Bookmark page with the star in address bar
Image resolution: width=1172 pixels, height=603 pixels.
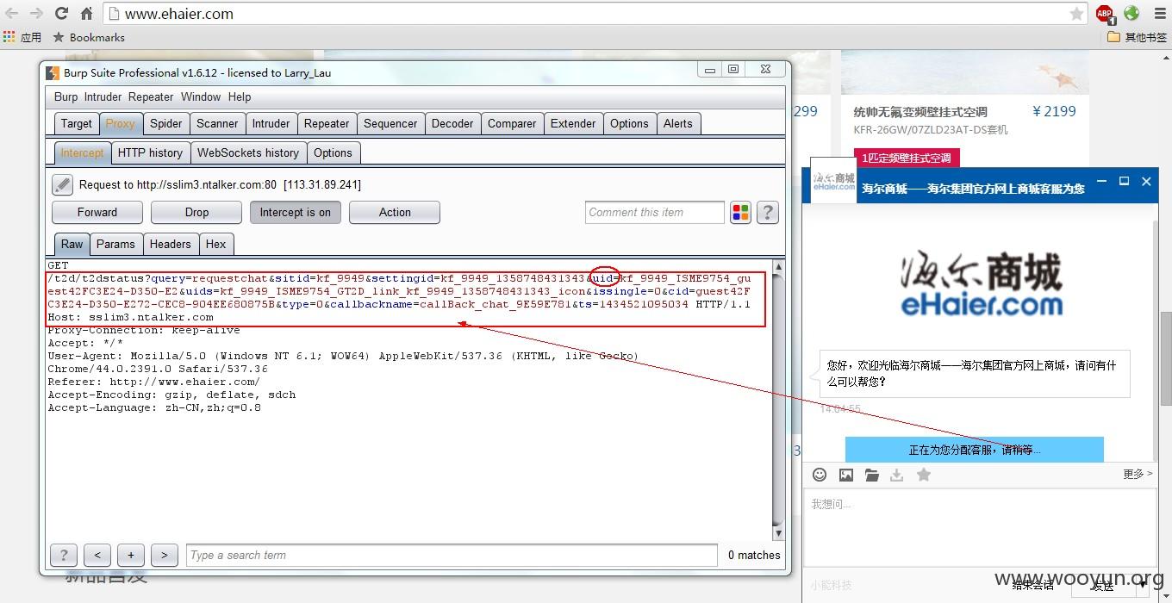[x=1076, y=14]
